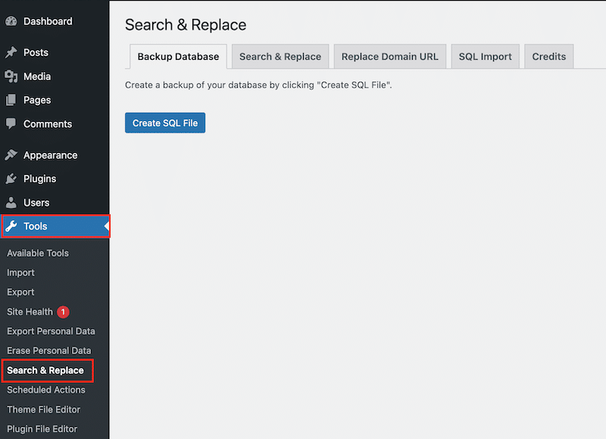Open Scheduled Actions submenu link
This screenshot has width=606, height=439.
coord(46,390)
